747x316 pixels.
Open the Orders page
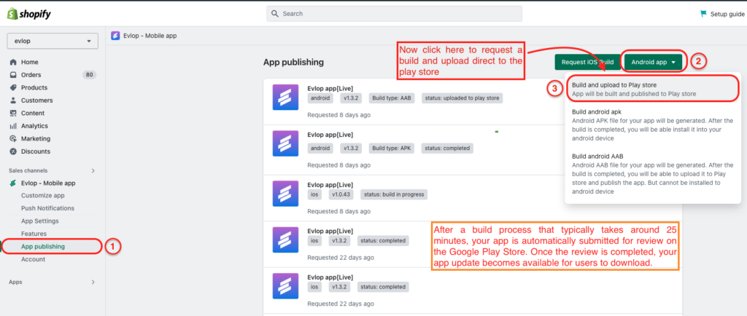[x=31, y=75]
